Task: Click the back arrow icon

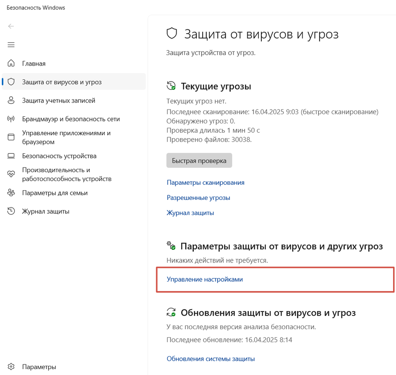Action: click(x=11, y=26)
